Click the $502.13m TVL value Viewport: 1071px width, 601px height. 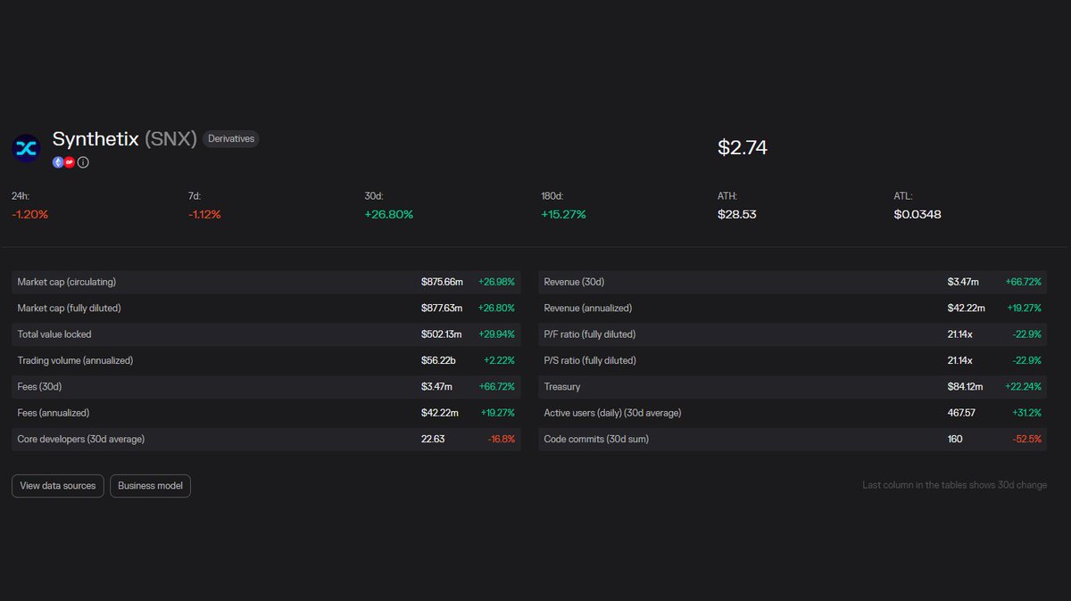pyautogui.click(x=443, y=334)
